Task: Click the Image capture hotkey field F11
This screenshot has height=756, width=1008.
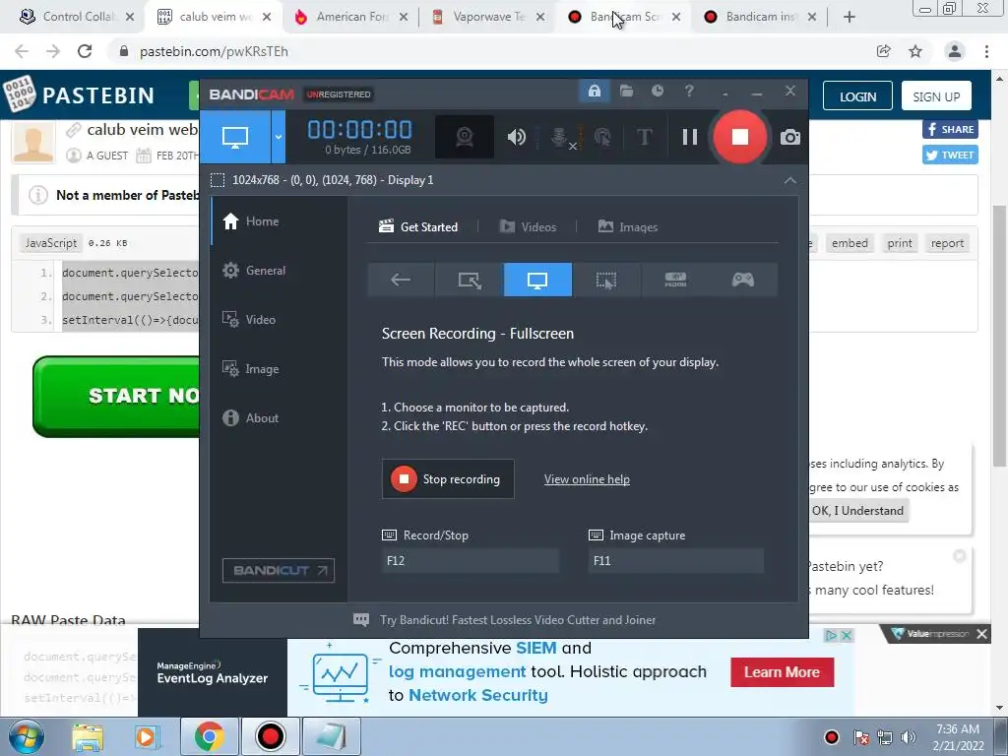Action: 675,560
